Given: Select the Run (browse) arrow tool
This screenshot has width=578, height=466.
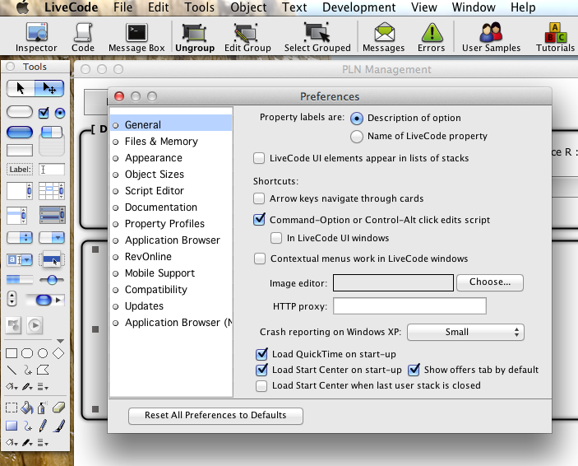Looking at the screenshot, I should point(21,88).
